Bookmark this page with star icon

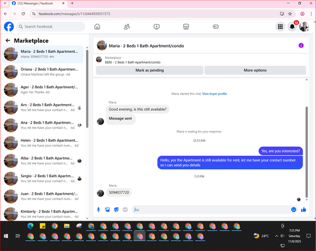click(x=290, y=14)
